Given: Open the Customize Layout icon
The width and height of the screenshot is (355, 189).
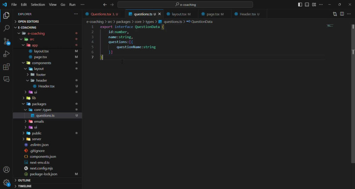Looking at the screenshot, I should (x=314, y=5).
